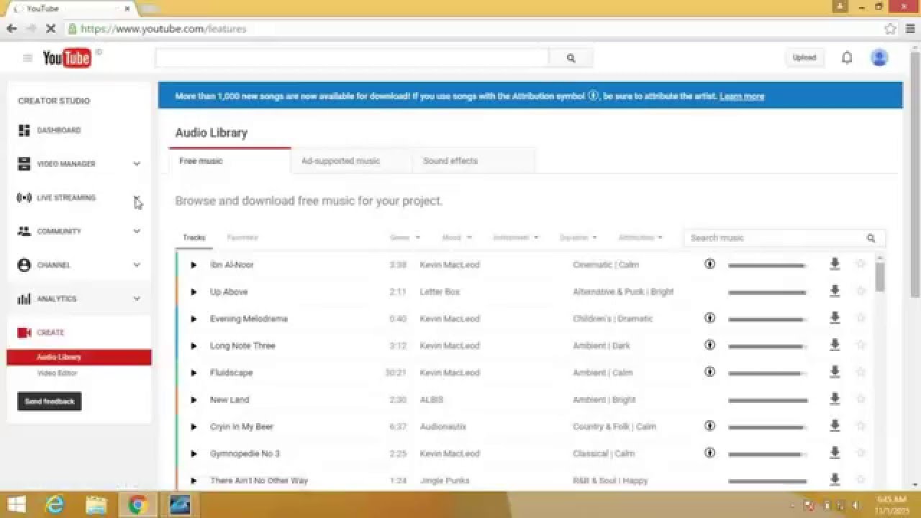This screenshot has height=518, width=921.
Task: Star the New Land track
Action: point(861,399)
